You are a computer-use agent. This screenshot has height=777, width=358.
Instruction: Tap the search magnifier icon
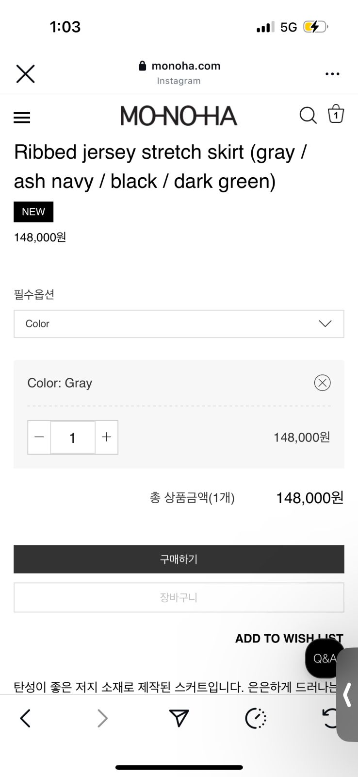[308, 116]
